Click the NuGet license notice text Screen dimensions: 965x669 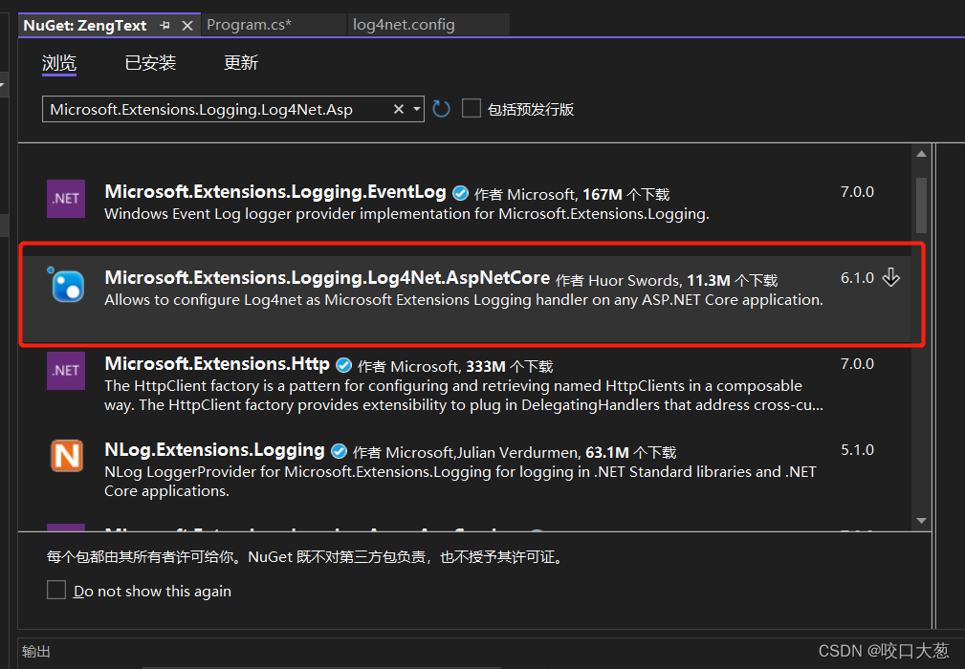coord(306,557)
